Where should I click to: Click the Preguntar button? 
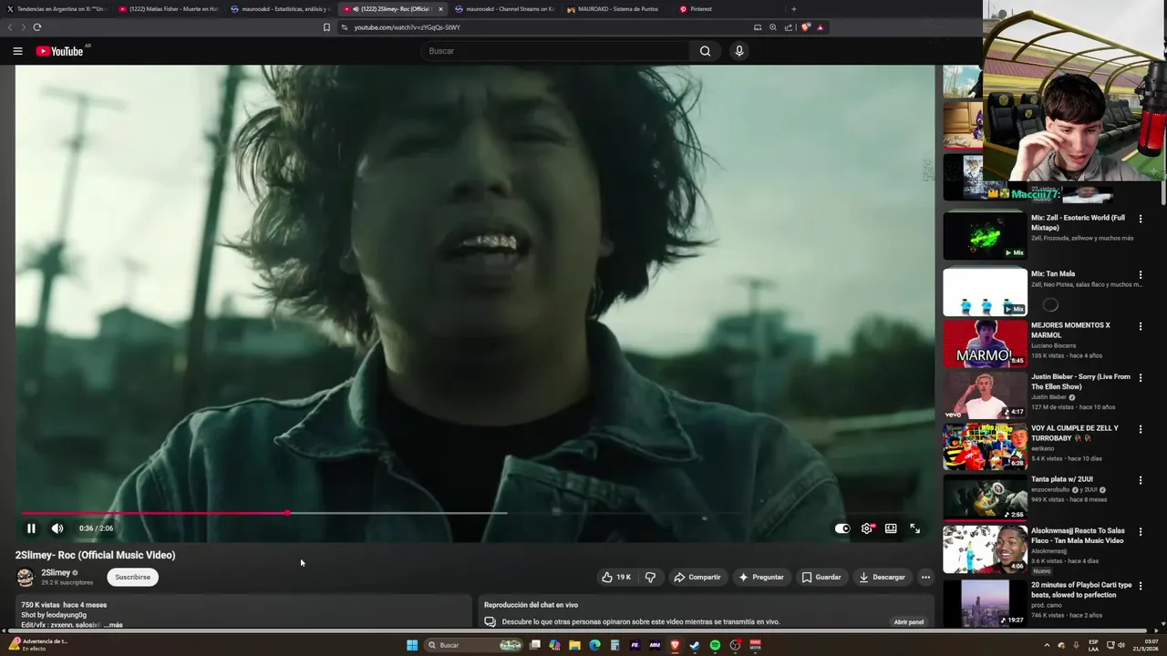tap(761, 577)
